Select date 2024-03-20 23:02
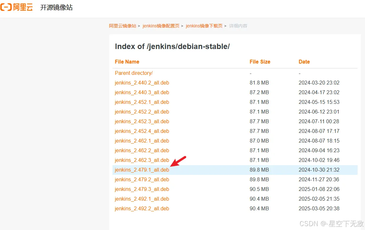 (319, 83)
